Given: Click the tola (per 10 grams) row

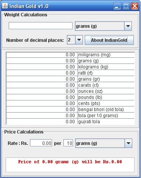Looking at the screenshot, I should (70, 116).
